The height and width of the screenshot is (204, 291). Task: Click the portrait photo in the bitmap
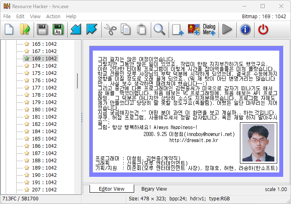click(x=259, y=142)
